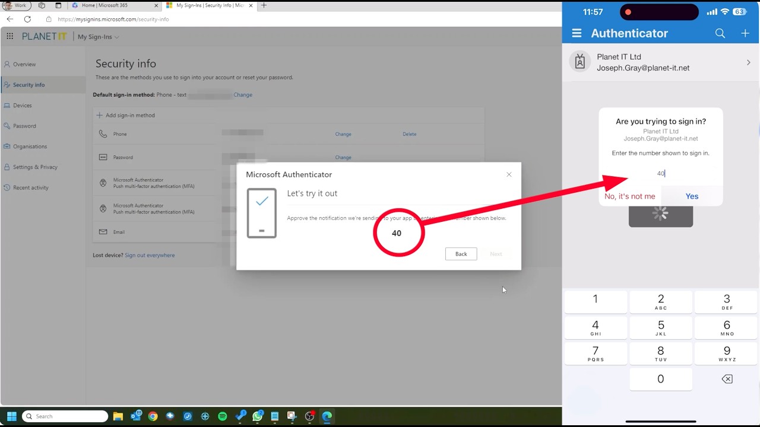Click Next in the Authenticator dialog

[496, 254]
